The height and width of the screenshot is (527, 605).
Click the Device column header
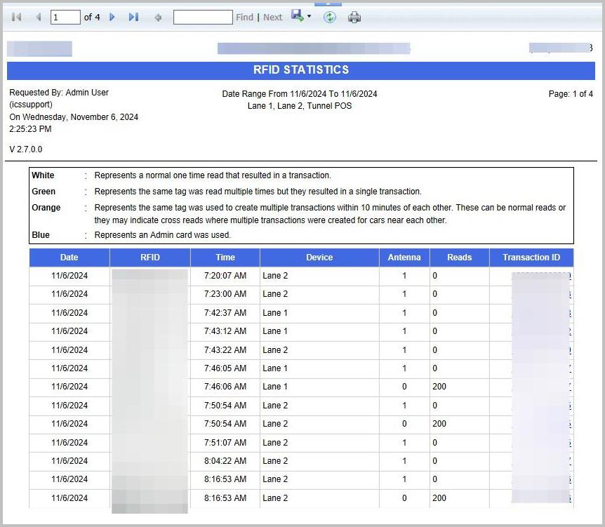[319, 258]
